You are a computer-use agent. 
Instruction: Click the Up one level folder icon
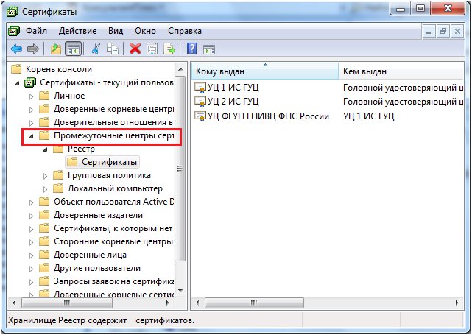click(56, 49)
